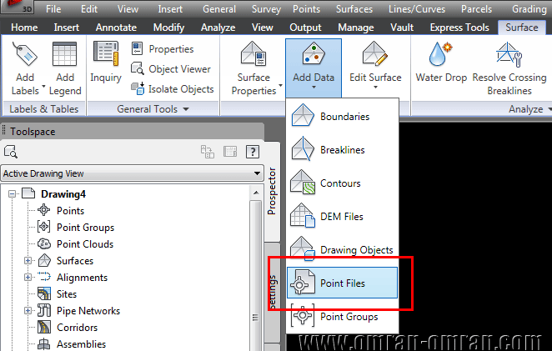Open the Edit Surface dropdown arrow
552x351 pixels.
375,88
